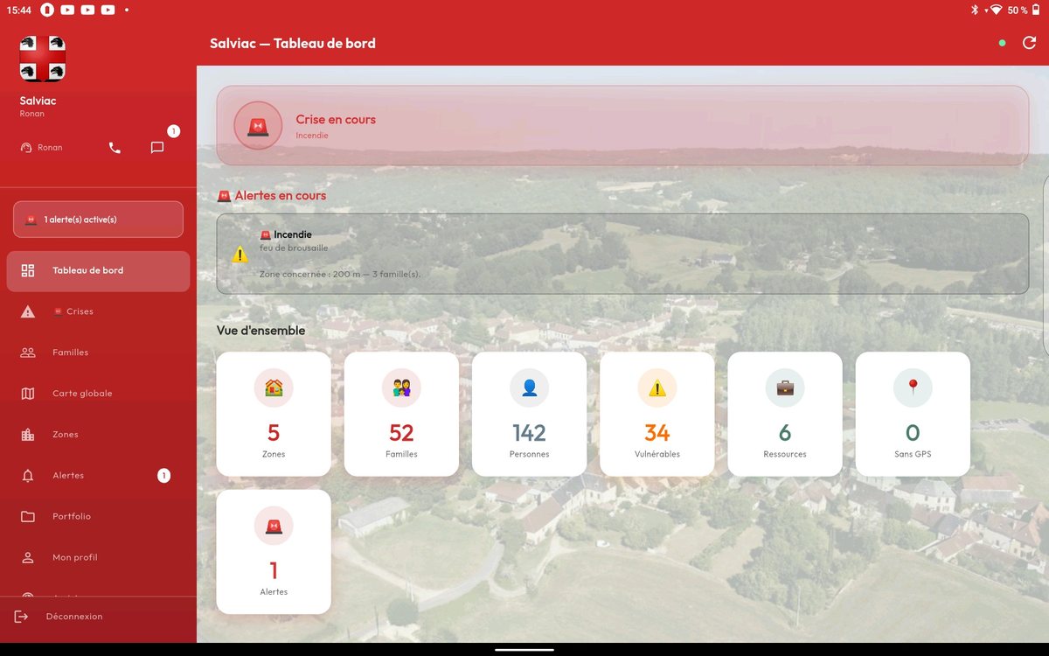Click the warning triangle icon beside Crises
Screen dimensions: 1049x656
28,311
